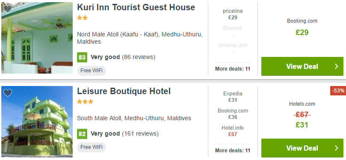This screenshot has height=160, width=346.
Task: Choose the priceline £29 deal
Action: click(233, 14)
